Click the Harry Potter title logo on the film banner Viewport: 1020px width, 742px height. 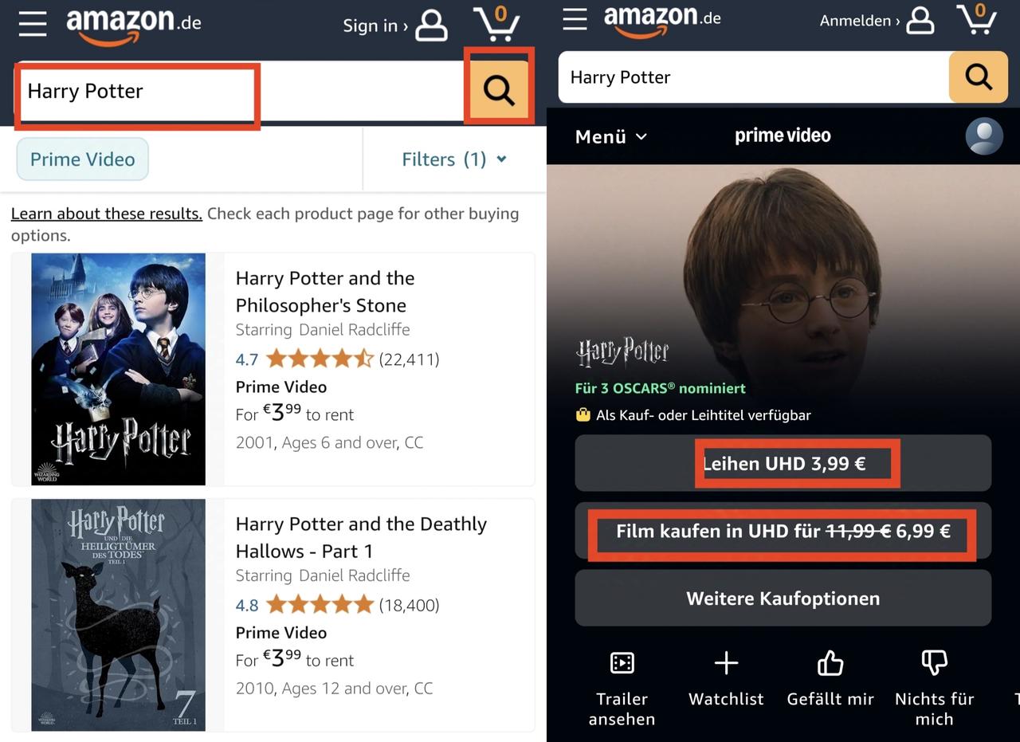pos(622,352)
